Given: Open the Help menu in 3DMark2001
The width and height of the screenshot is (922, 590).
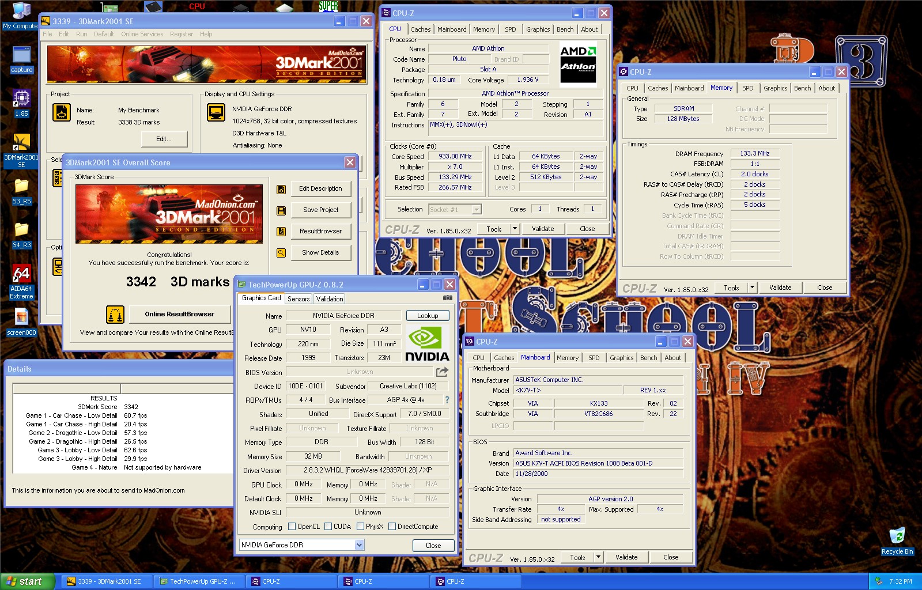Looking at the screenshot, I should (206, 34).
